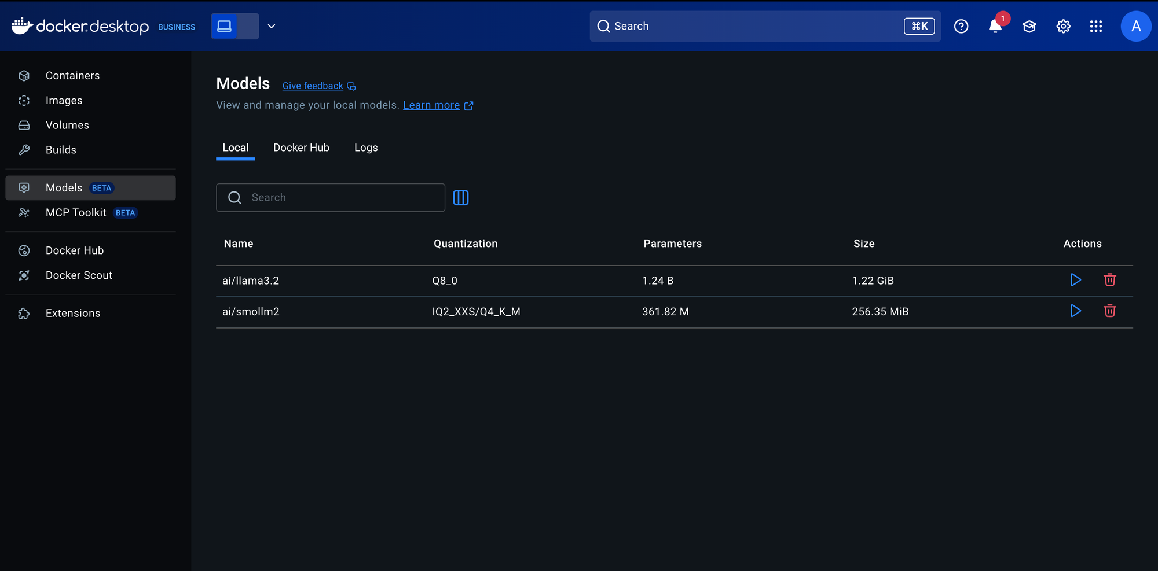This screenshot has width=1158, height=571.
Task: Sort by the Name column header
Action: coord(239,244)
